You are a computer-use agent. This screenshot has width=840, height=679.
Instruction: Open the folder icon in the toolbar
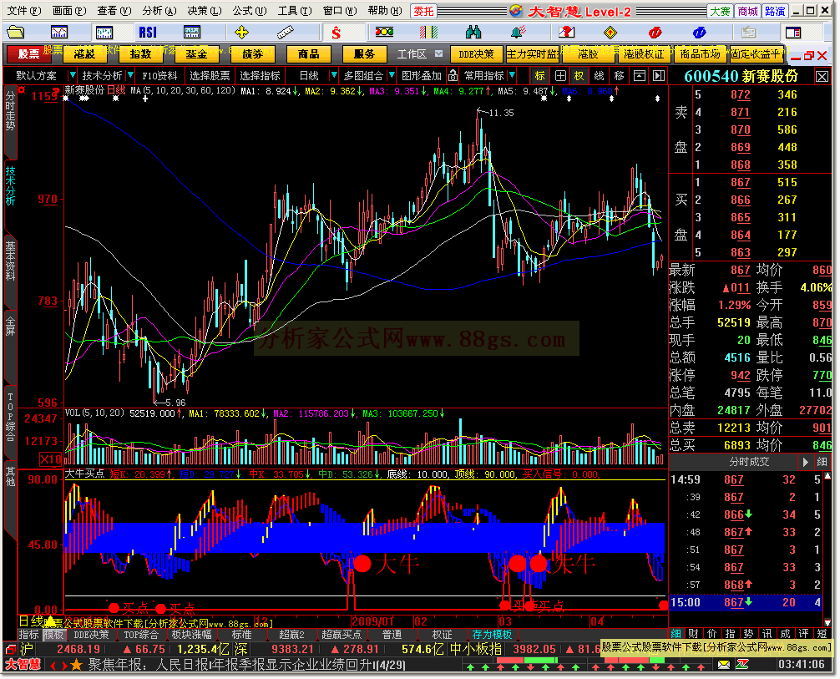coord(16,33)
